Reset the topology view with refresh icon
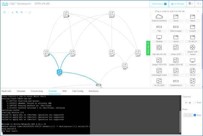The width and height of the screenshot is (203, 136). [x=4, y=12]
